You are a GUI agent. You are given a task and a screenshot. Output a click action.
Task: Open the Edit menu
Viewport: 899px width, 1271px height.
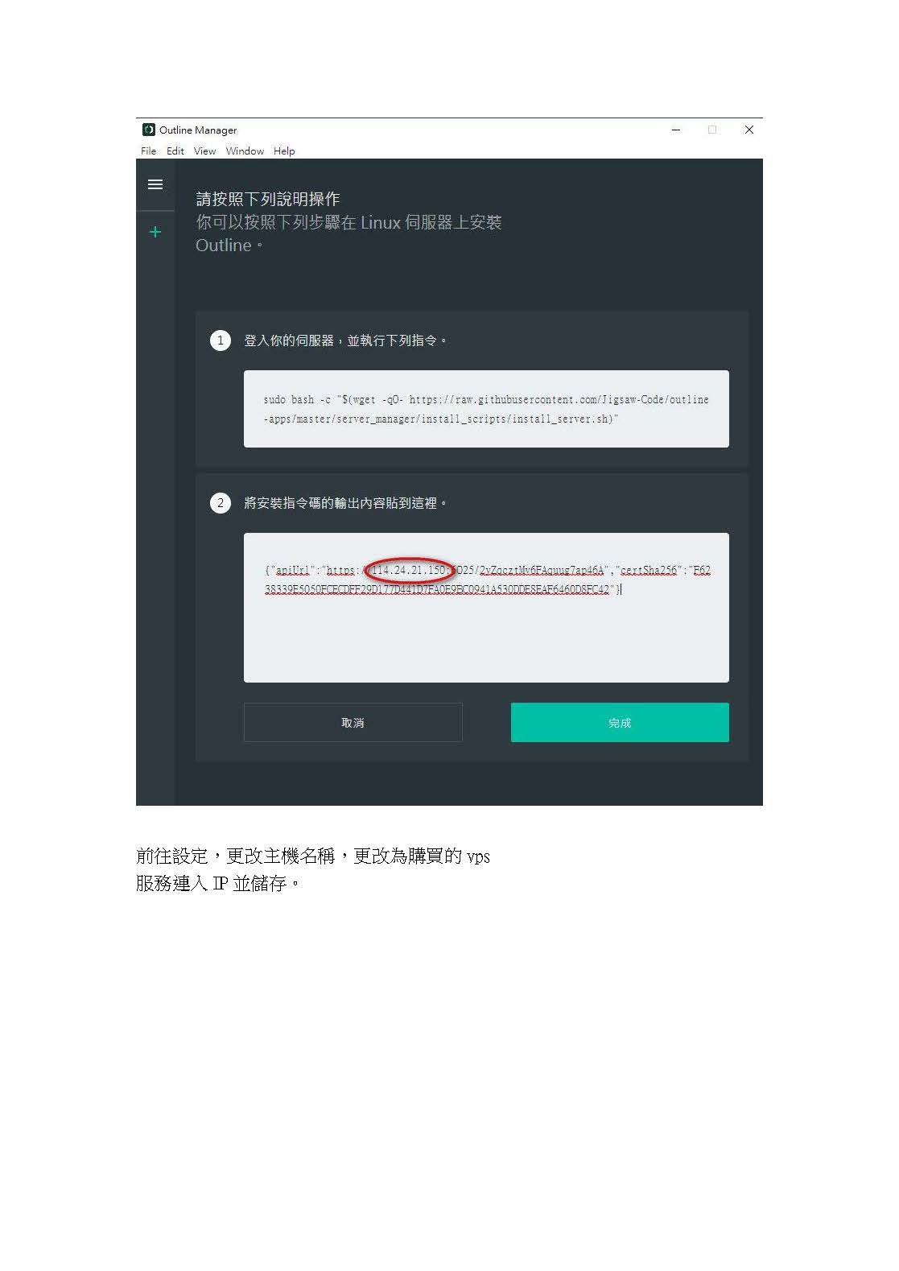(x=175, y=151)
